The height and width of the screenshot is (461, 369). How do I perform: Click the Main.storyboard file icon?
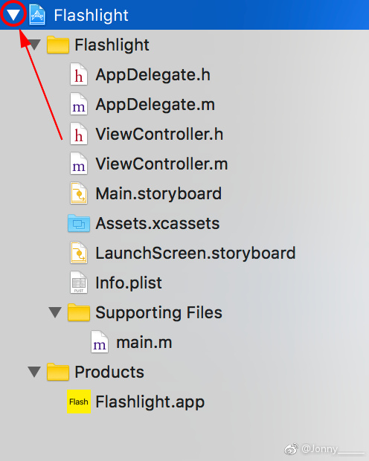click(79, 193)
